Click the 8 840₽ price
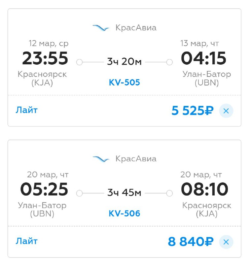The height and width of the screenshot is (264, 249). click(191, 242)
